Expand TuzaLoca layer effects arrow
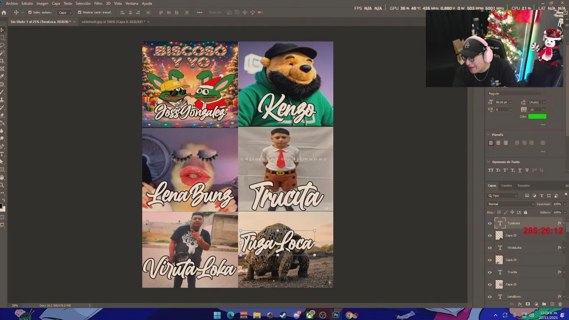Viewport: 569px width, 320px height. (x=564, y=224)
